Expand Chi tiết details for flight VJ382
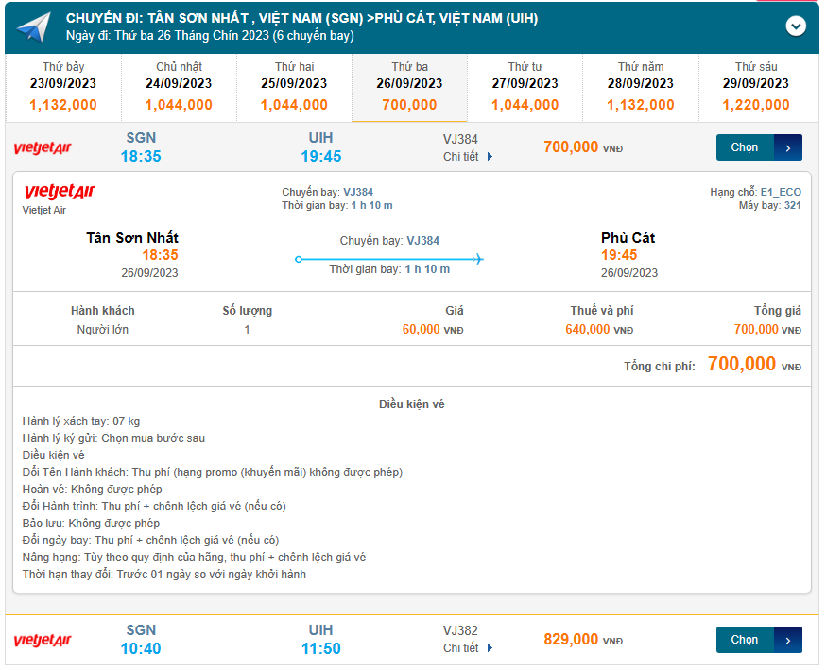The height and width of the screenshot is (670, 826). (468, 648)
